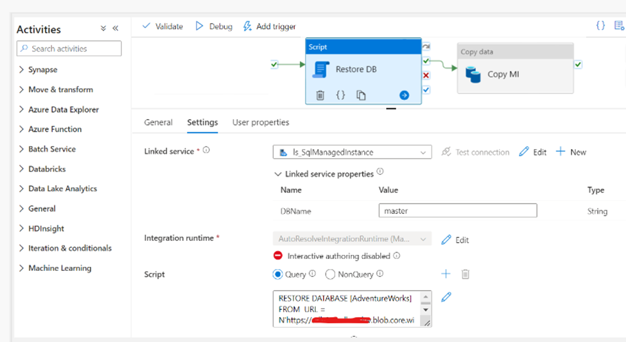
Task: Clone the Restore DB activity via copy icon
Action: (361, 95)
